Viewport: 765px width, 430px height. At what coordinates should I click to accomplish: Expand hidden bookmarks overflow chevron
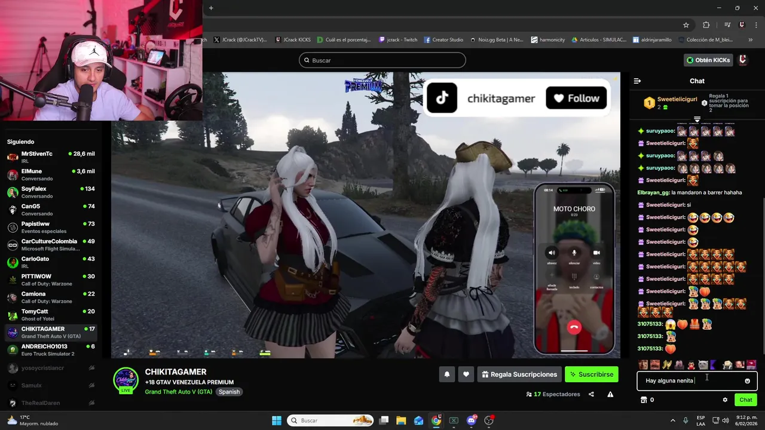pos(751,40)
